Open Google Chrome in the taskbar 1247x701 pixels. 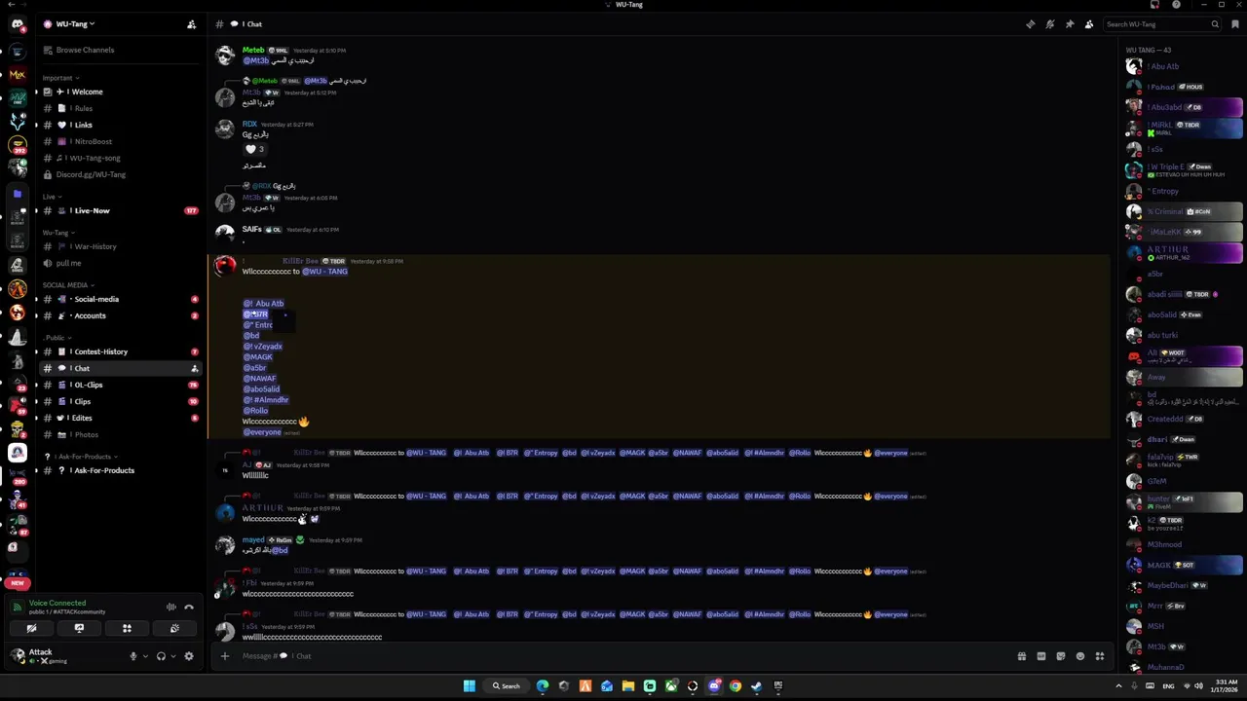point(736,685)
